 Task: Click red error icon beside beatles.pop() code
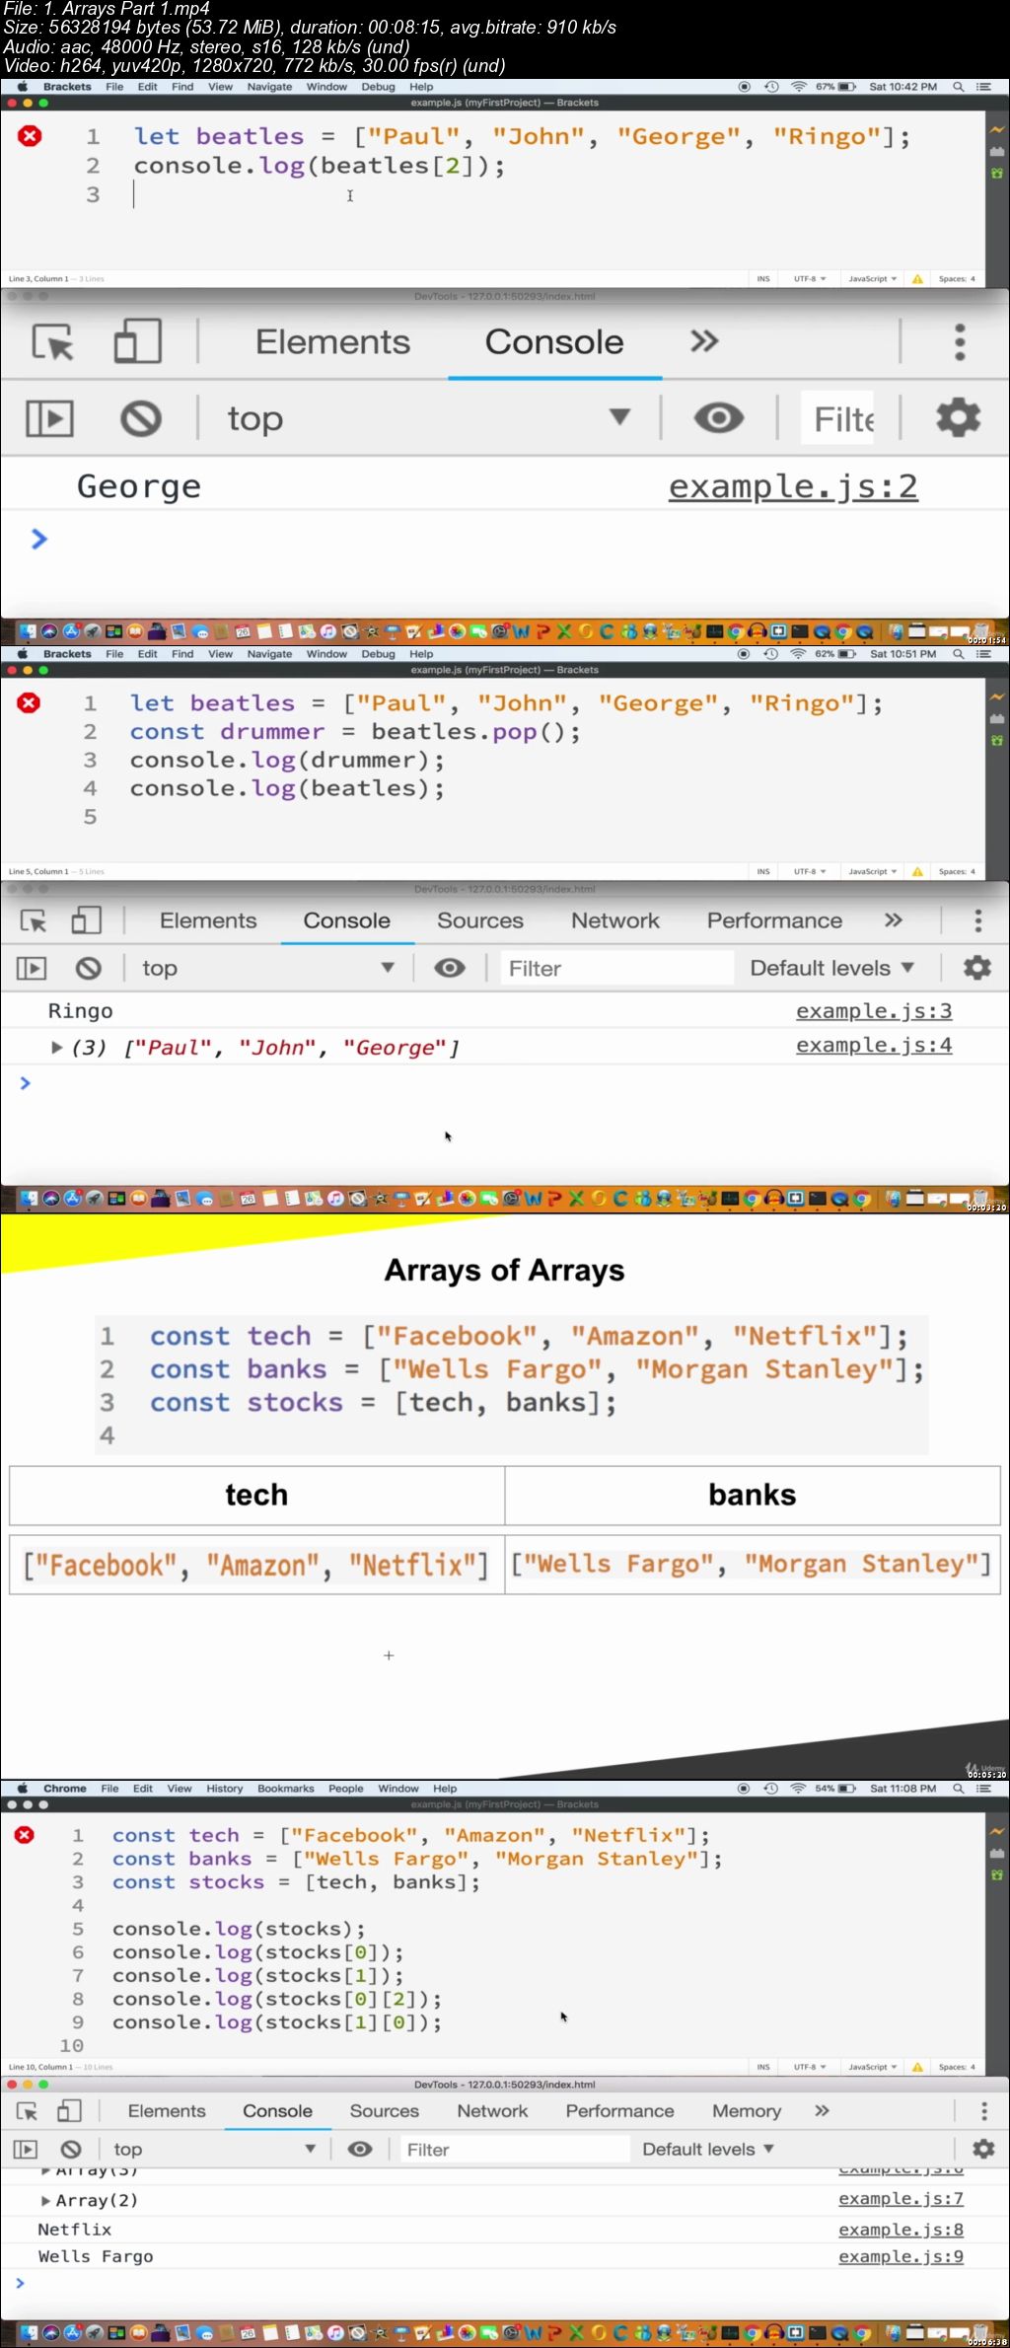click(x=29, y=703)
